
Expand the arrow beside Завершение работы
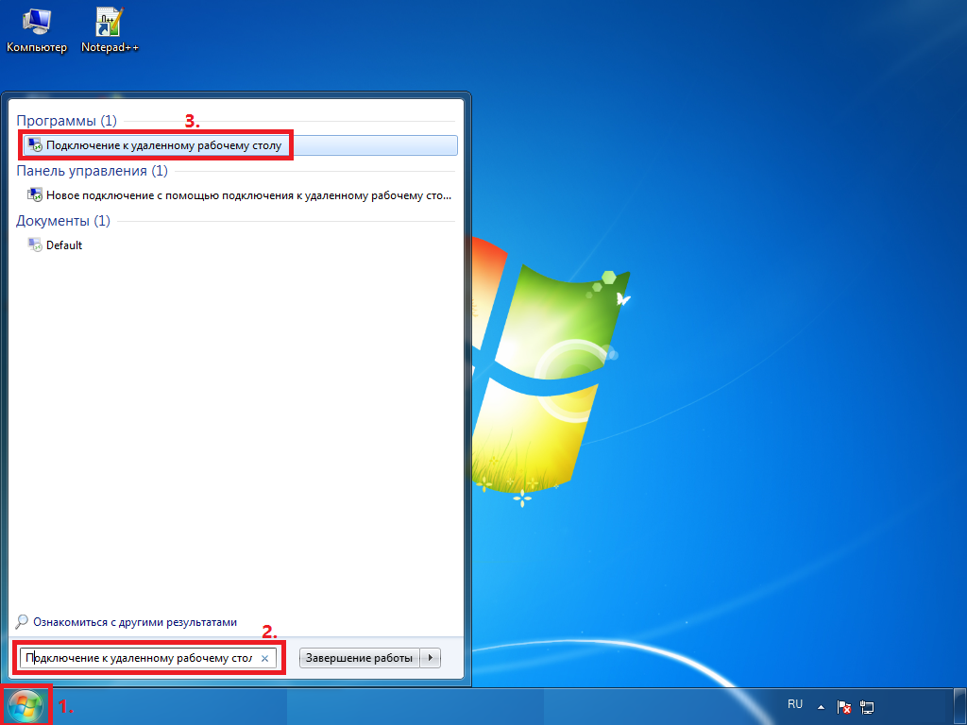[x=431, y=658]
